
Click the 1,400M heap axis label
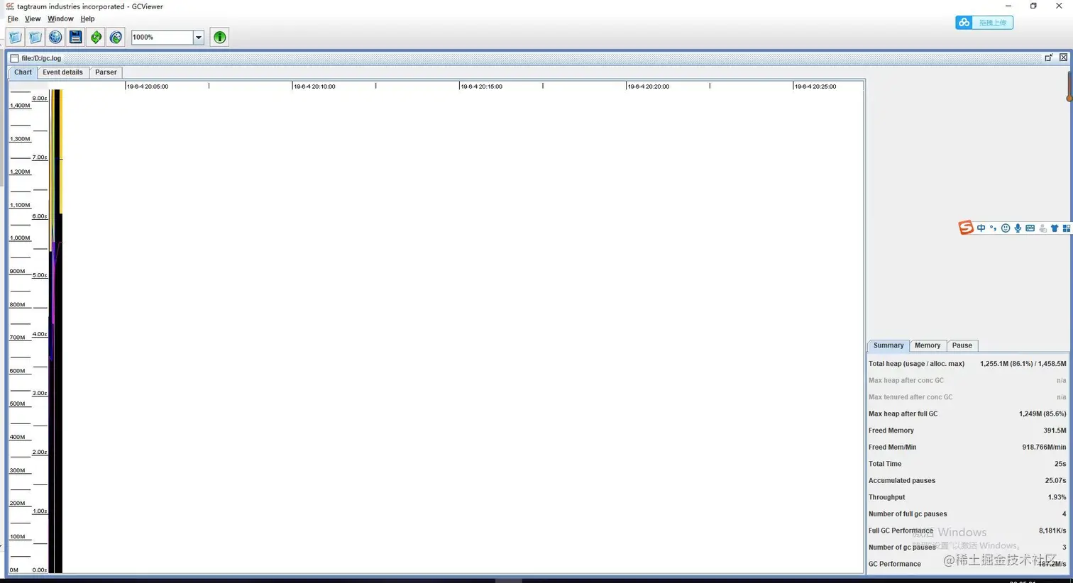pyautogui.click(x=20, y=106)
